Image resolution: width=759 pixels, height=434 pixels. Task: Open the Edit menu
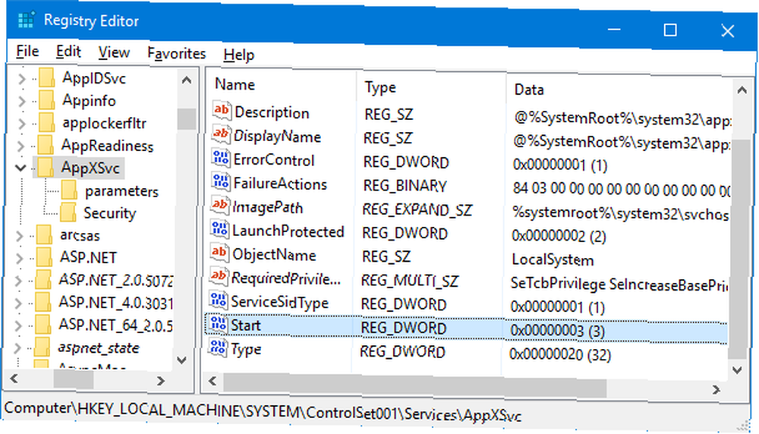[68, 52]
